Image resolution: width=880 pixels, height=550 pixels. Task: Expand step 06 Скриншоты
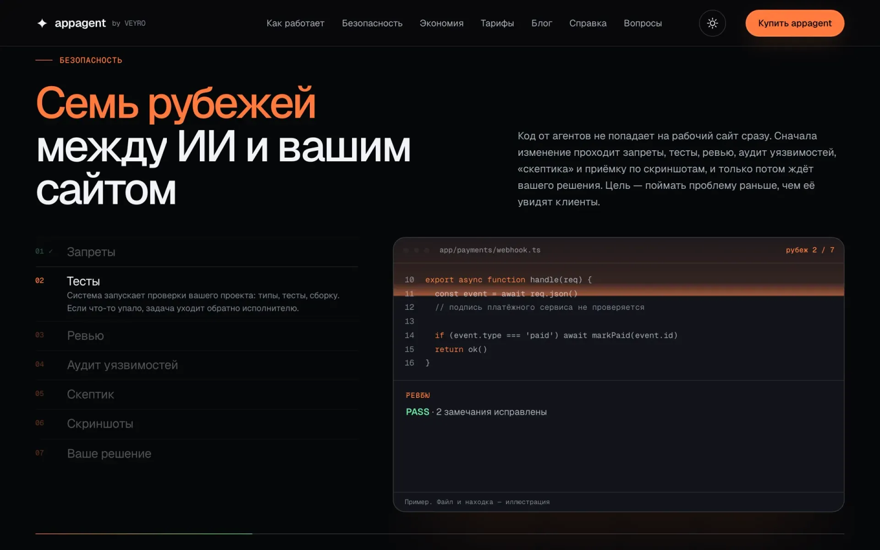point(197,424)
